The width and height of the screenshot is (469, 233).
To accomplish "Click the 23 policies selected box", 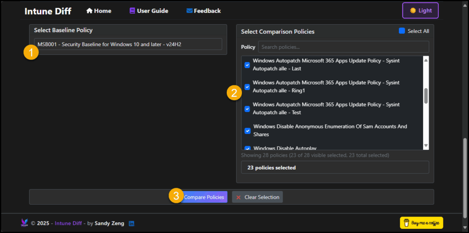I will pyautogui.click(x=335, y=167).
